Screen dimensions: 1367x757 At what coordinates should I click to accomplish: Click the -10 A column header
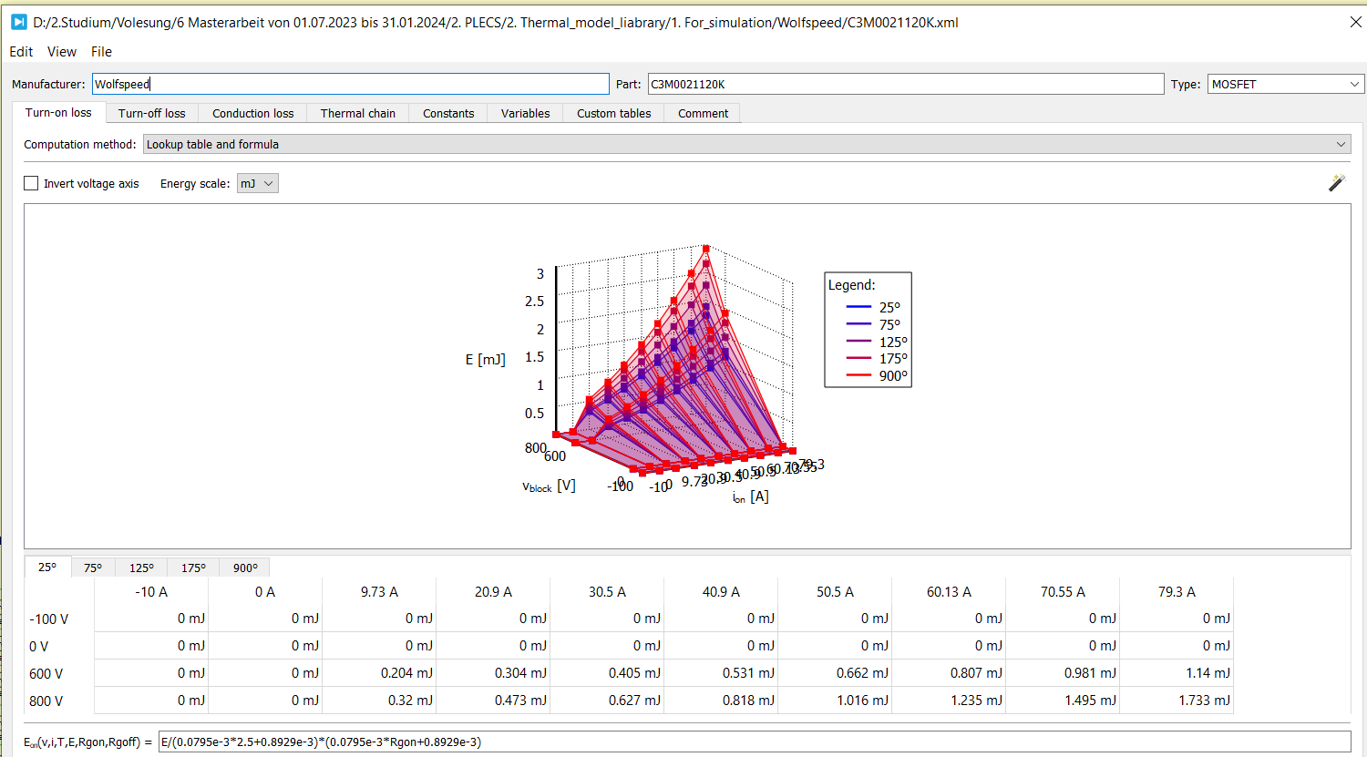pos(151,591)
